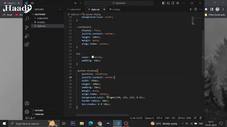Click .quotes-display in the breadcrumb
Viewport: 227px width, 127px height.
(x=93, y=14)
